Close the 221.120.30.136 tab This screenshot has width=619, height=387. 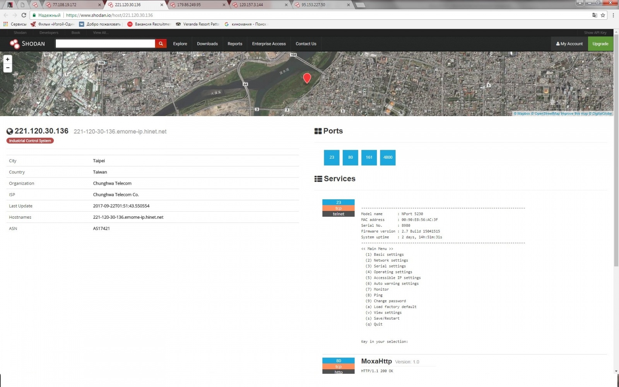pyautogui.click(x=162, y=5)
